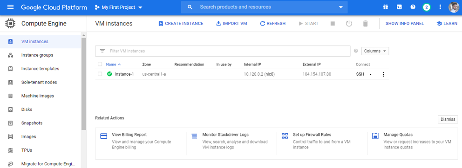
Task: Click the firewall rules grid icon
Action: 285,136
